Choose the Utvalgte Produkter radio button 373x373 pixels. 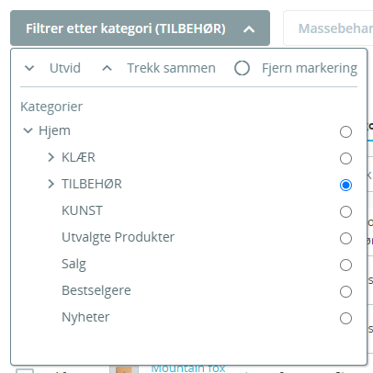pyautogui.click(x=345, y=239)
